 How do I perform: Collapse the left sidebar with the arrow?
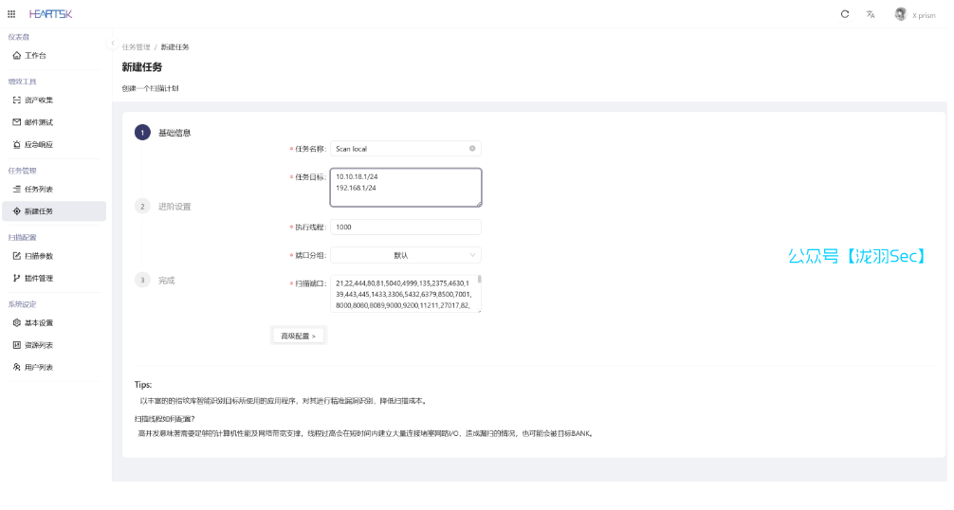tap(112, 45)
